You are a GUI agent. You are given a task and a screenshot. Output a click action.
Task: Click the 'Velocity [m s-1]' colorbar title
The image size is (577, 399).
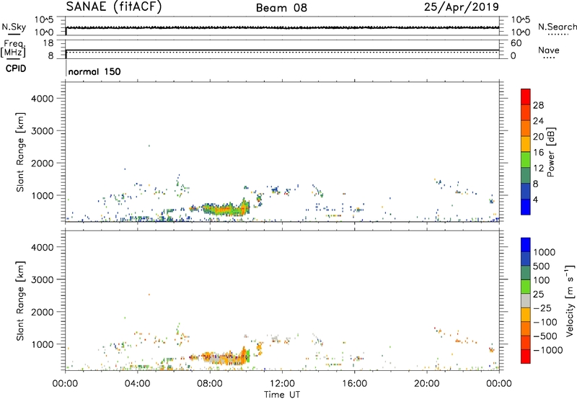pyautogui.click(x=570, y=300)
